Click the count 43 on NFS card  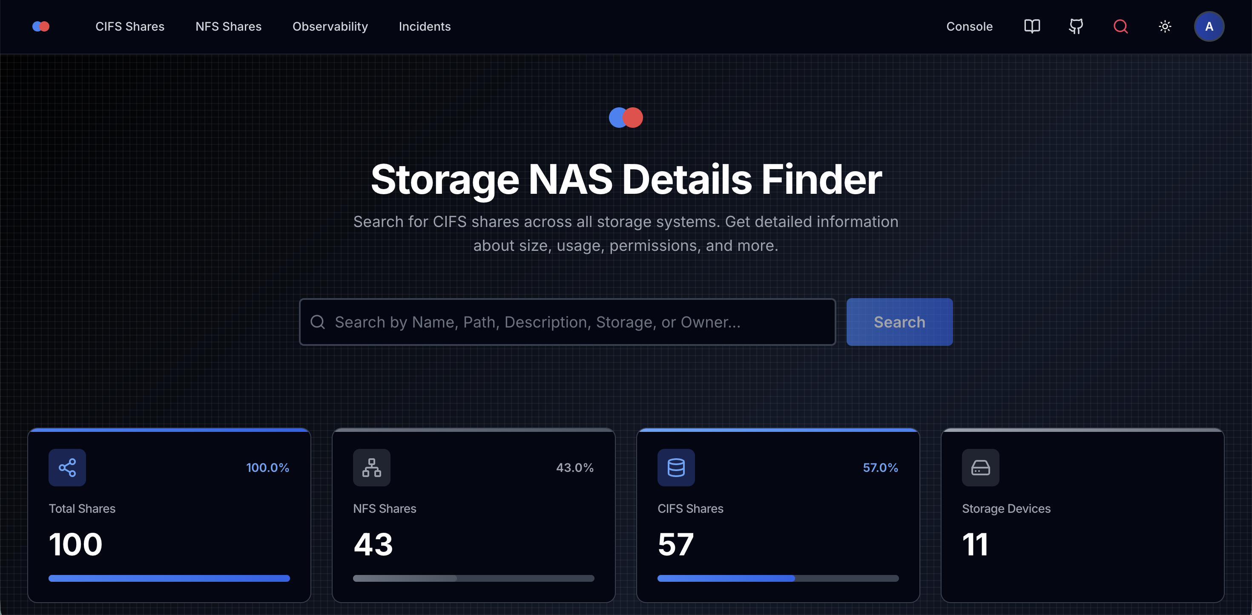tap(373, 544)
